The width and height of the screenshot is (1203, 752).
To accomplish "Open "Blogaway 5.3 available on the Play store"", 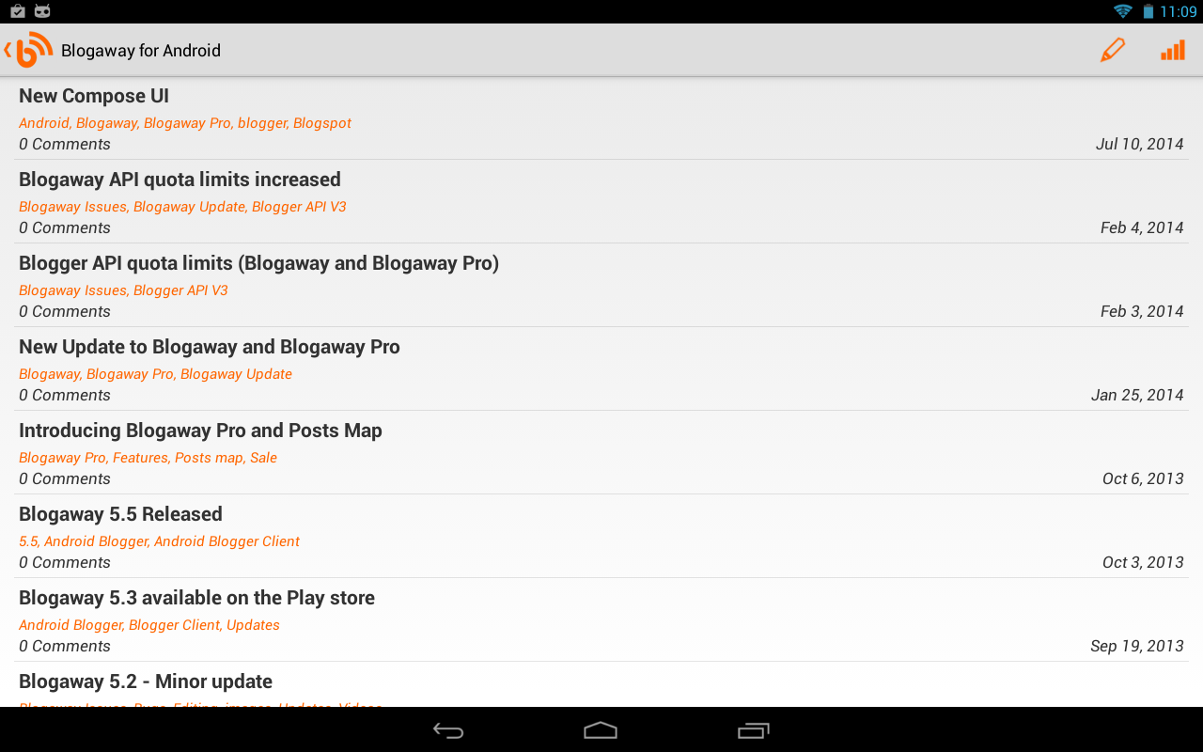I will [601, 620].
